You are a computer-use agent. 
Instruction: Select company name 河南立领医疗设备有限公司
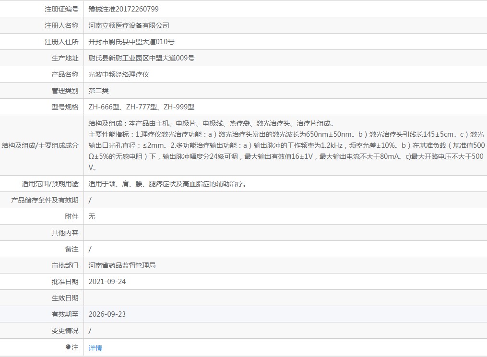[129, 25]
